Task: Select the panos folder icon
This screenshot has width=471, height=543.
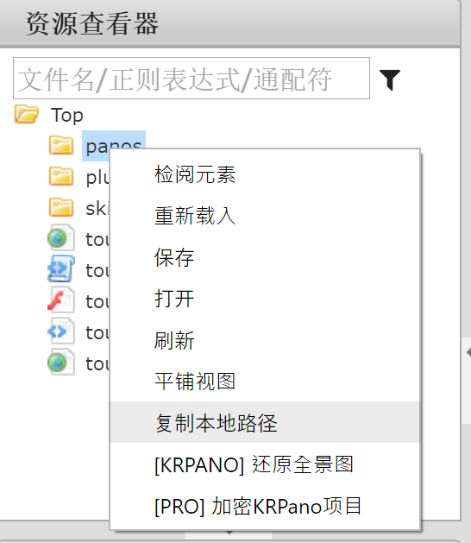Action: tap(61, 145)
